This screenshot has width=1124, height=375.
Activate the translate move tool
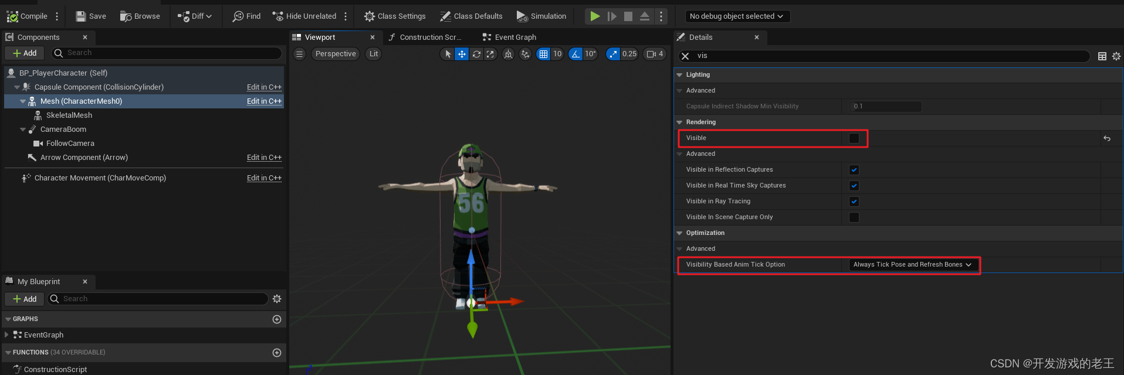[x=462, y=54]
